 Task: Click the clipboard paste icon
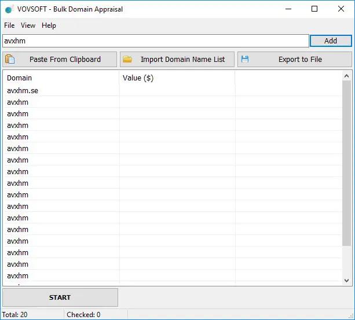click(x=10, y=59)
